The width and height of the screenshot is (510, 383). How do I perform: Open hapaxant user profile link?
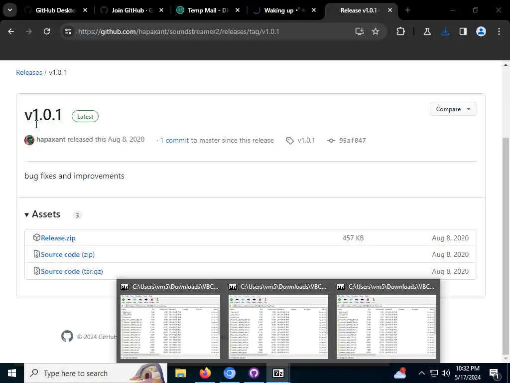click(51, 140)
